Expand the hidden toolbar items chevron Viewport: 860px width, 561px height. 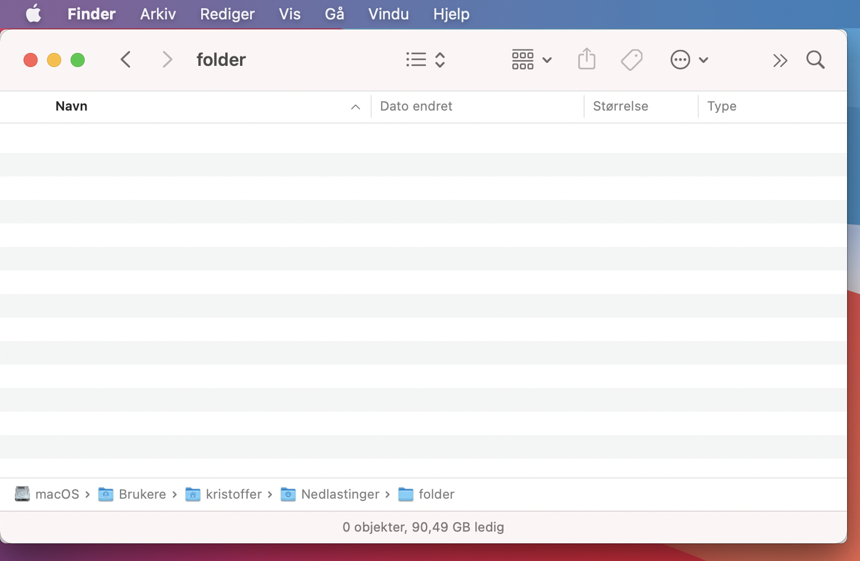(x=781, y=59)
